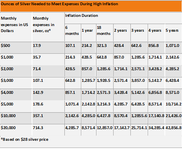Image resolution: width=182 pixels, height=158 pixels.
Task: Click the Monthly expenses in silver header
Action: point(44,24)
